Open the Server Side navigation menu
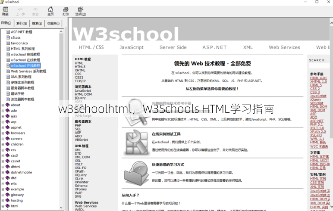This screenshot has width=333, height=211. pyautogui.click(x=173, y=47)
